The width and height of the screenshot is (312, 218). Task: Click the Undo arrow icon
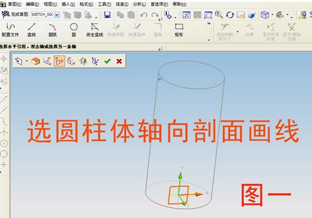pos(144,15)
